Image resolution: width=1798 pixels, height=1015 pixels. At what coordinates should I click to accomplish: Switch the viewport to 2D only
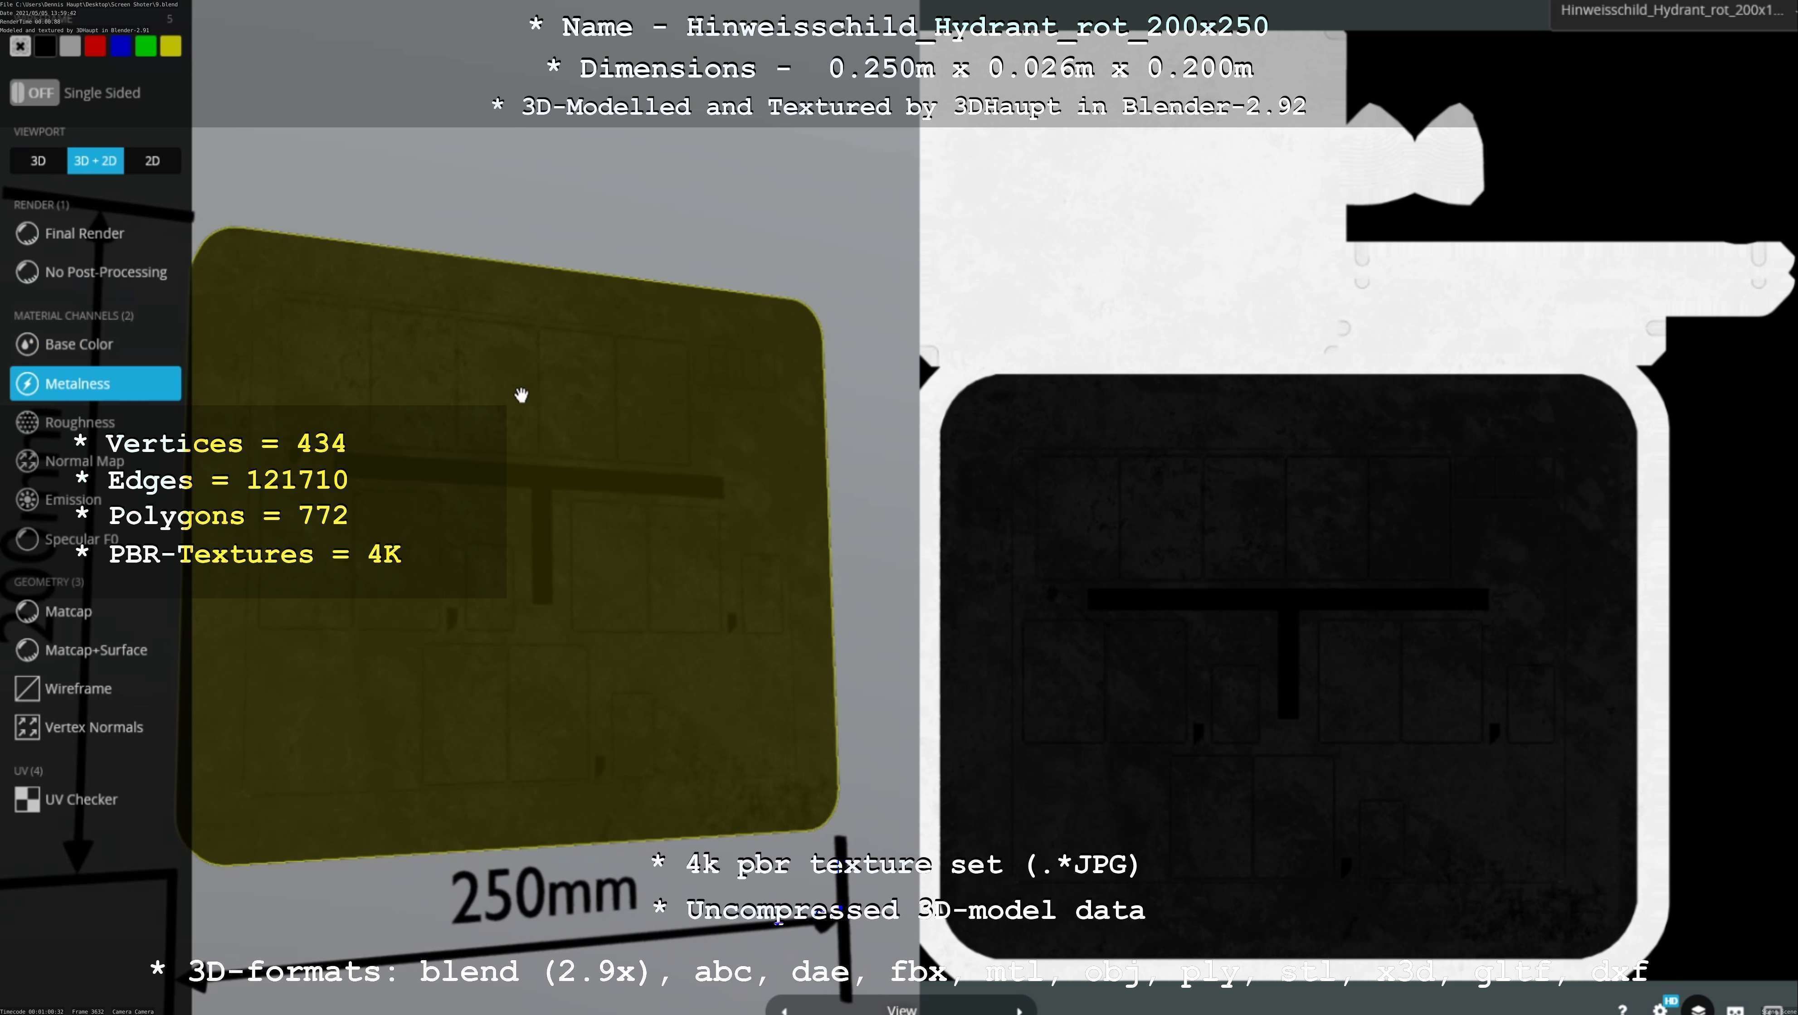[x=152, y=160]
